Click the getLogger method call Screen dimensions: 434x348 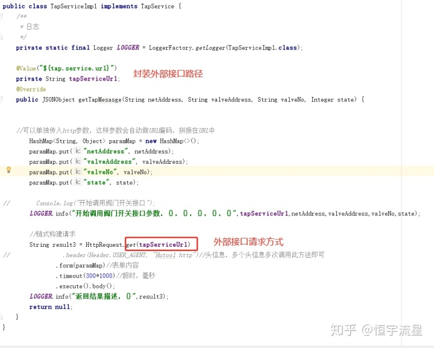tap(210, 48)
